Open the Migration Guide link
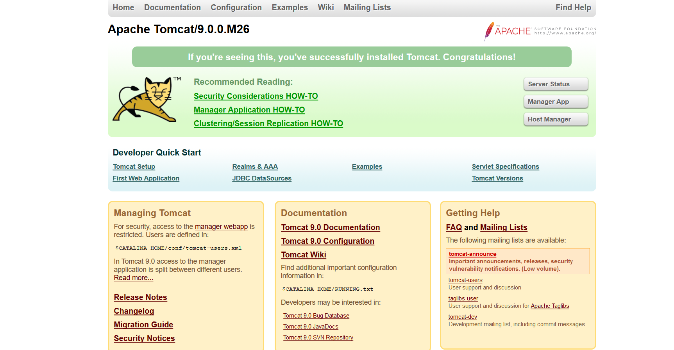 pos(143,325)
